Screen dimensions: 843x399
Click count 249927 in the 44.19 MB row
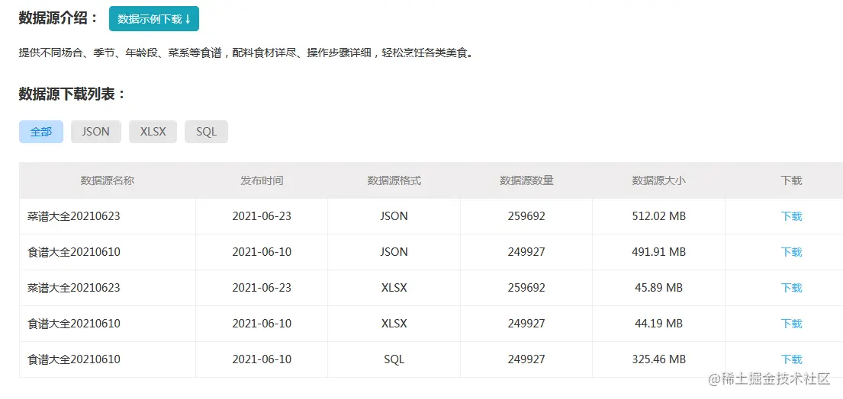pyautogui.click(x=526, y=324)
